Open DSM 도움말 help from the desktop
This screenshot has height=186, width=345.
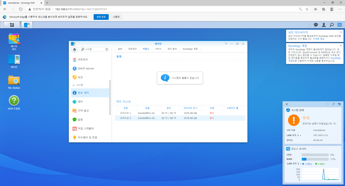[x=13, y=100]
